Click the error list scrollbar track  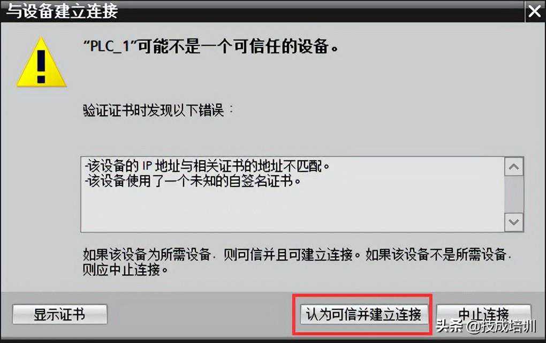[514, 194]
